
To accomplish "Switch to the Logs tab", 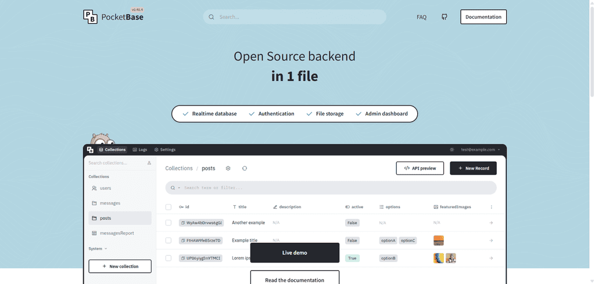I will point(140,150).
